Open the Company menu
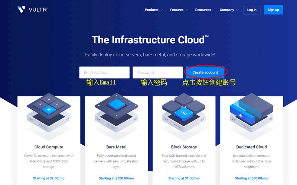Screen dimensions: 297x185 coord(227,10)
